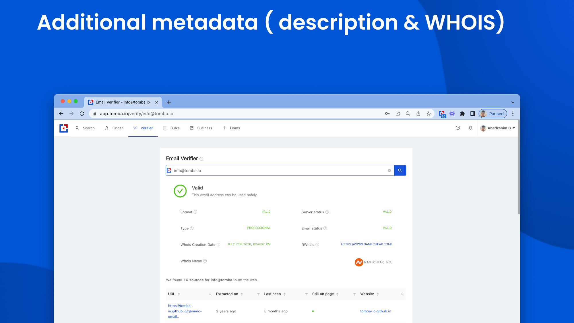574x323 pixels.
Task: Open the password key icon in the address bar
Action: coord(387,114)
